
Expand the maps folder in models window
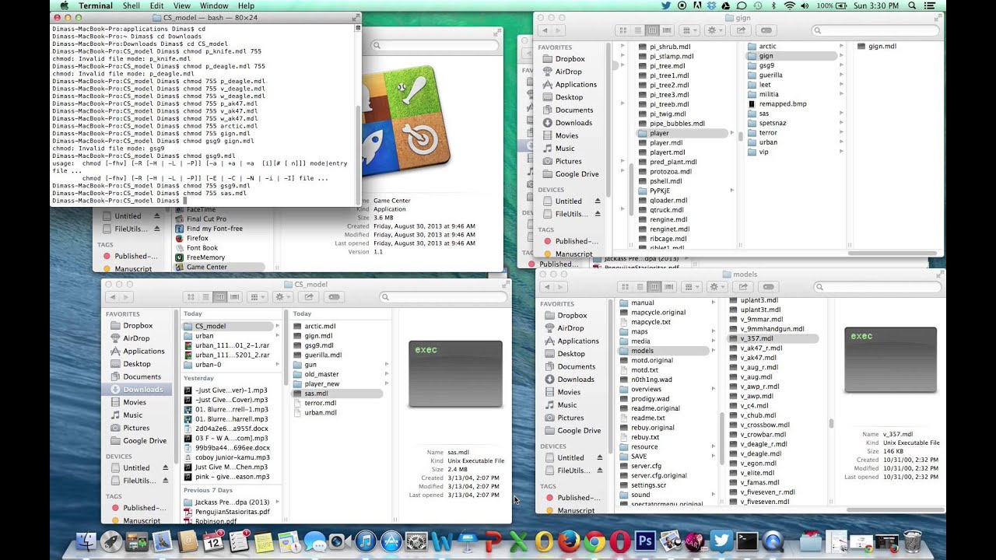714,332
